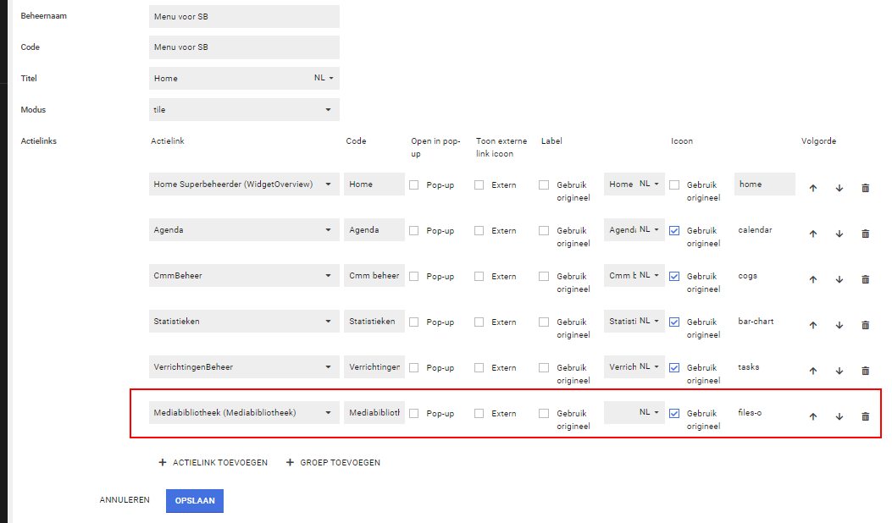Enable Pop-up for the Agenda row

pos(414,230)
